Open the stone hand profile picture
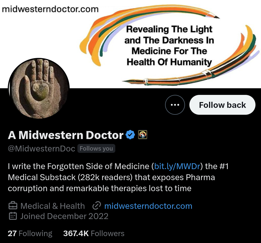 coord(39,88)
